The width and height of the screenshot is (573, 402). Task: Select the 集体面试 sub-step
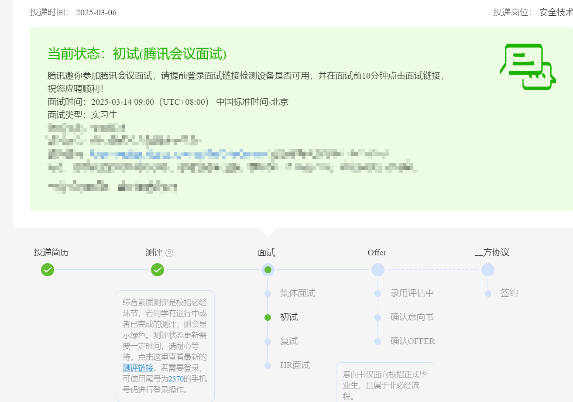pos(298,293)
